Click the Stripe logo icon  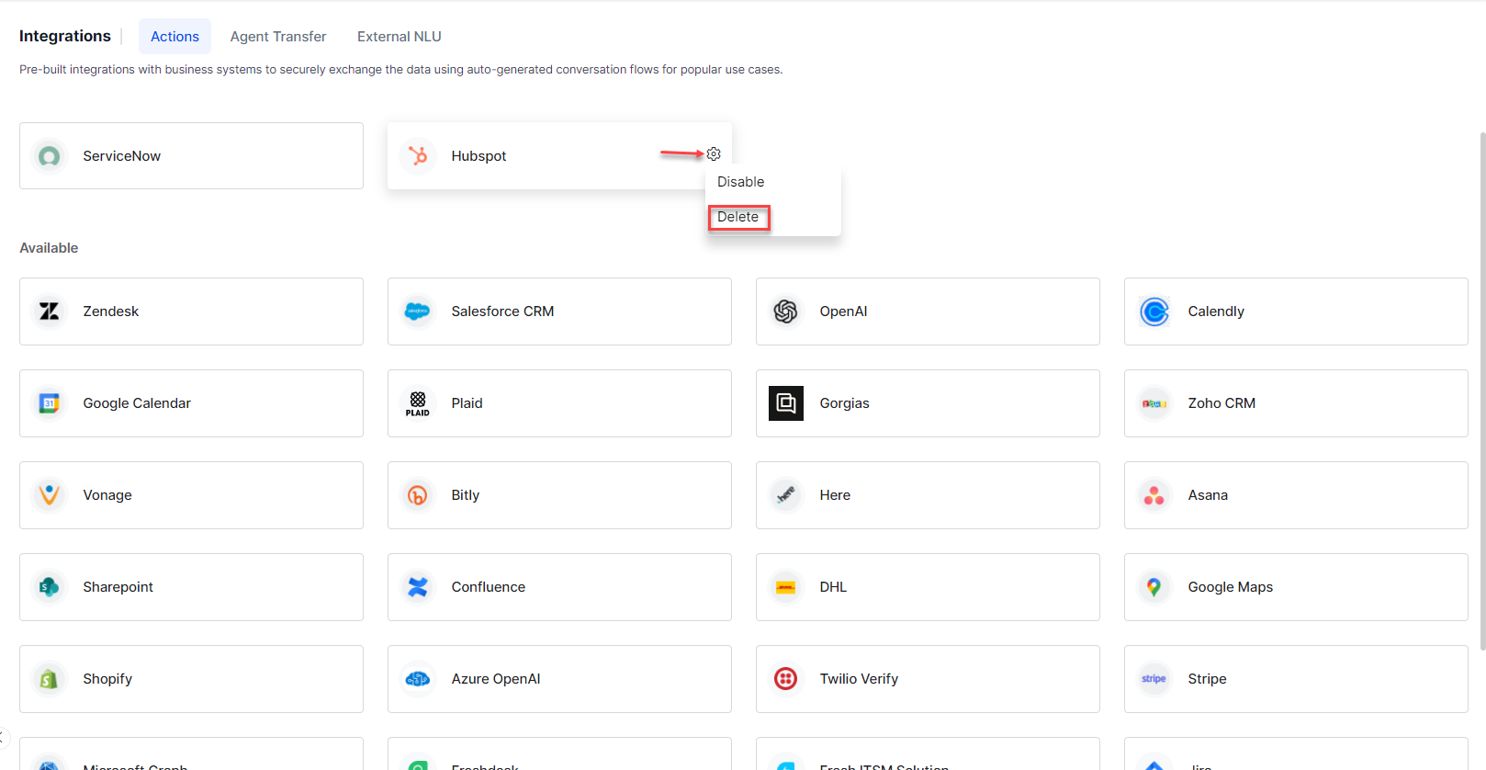[x=1154, y=679]
